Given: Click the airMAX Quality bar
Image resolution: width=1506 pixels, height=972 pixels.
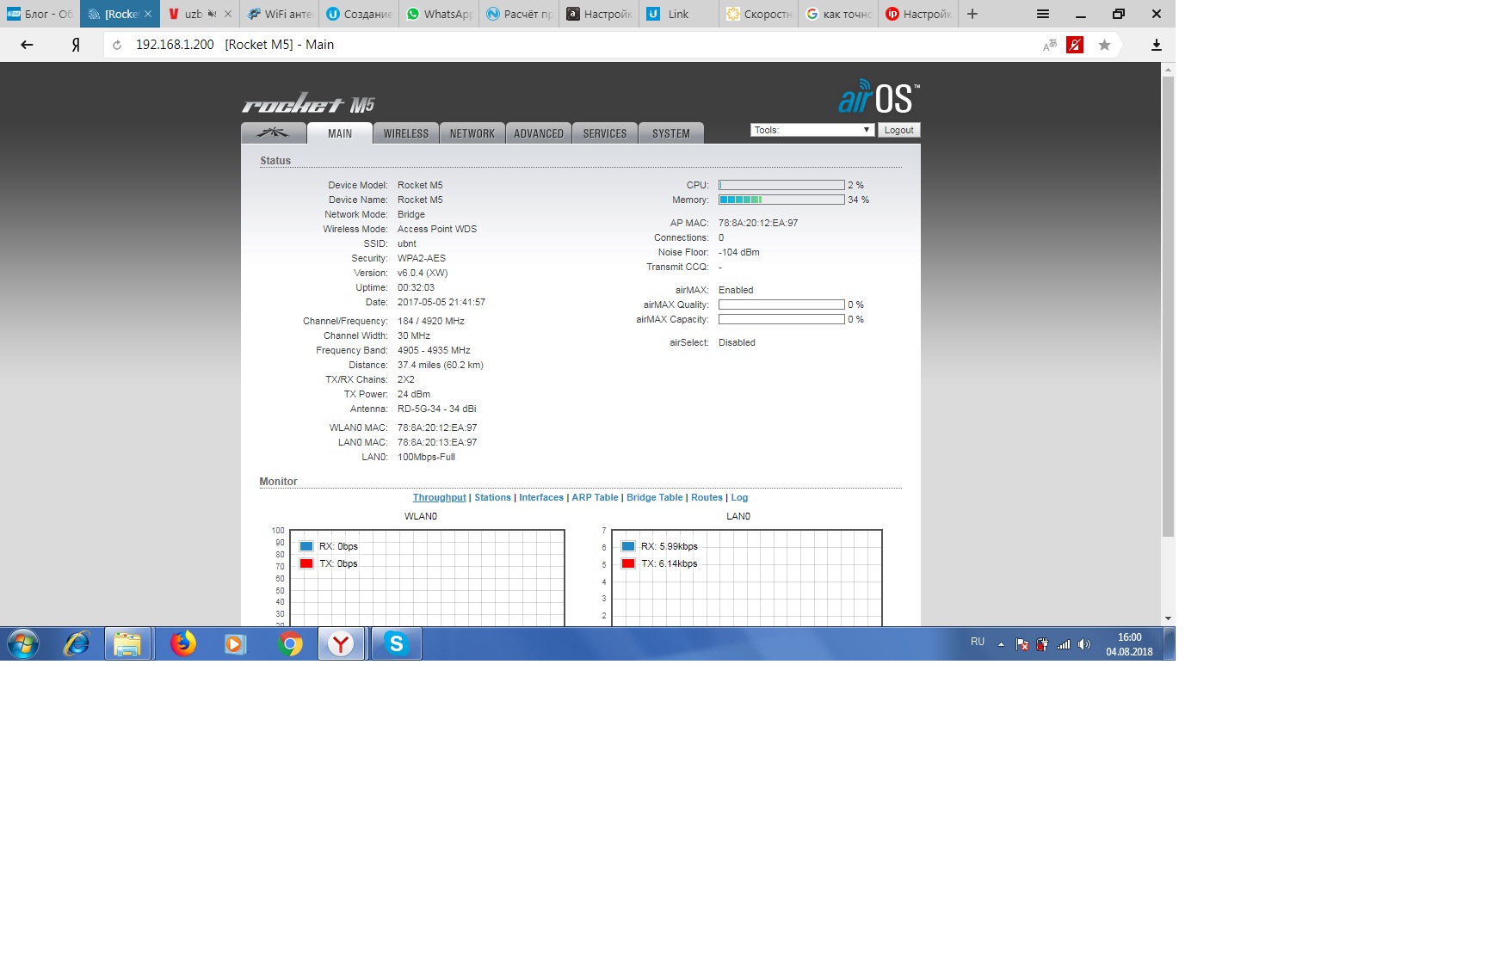Looking at the screenshot, I should point(781,305).
